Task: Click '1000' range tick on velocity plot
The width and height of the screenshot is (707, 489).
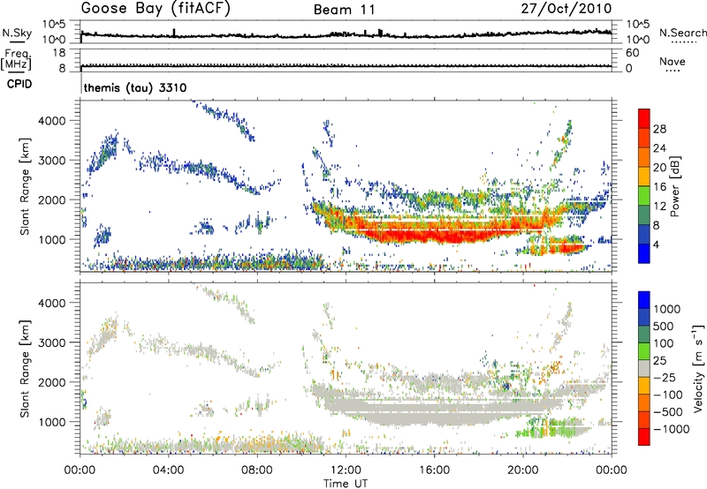Action: point(51,422)
